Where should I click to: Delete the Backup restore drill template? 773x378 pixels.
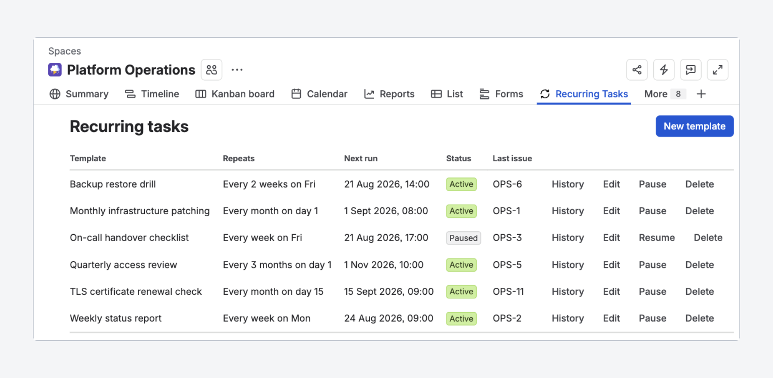point(700,184)
